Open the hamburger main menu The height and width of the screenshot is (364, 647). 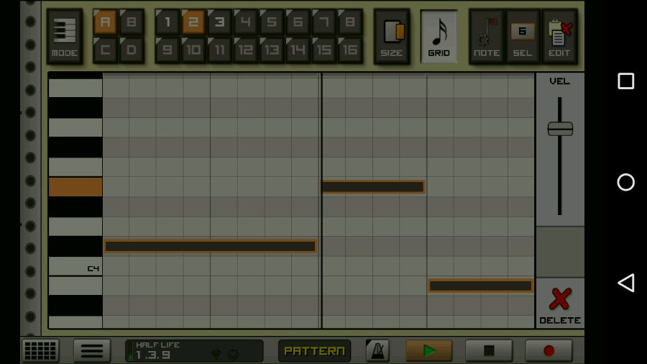[92, 351]
